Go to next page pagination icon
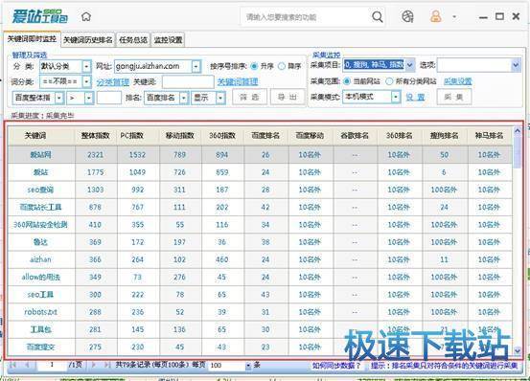 click(94, 365)
